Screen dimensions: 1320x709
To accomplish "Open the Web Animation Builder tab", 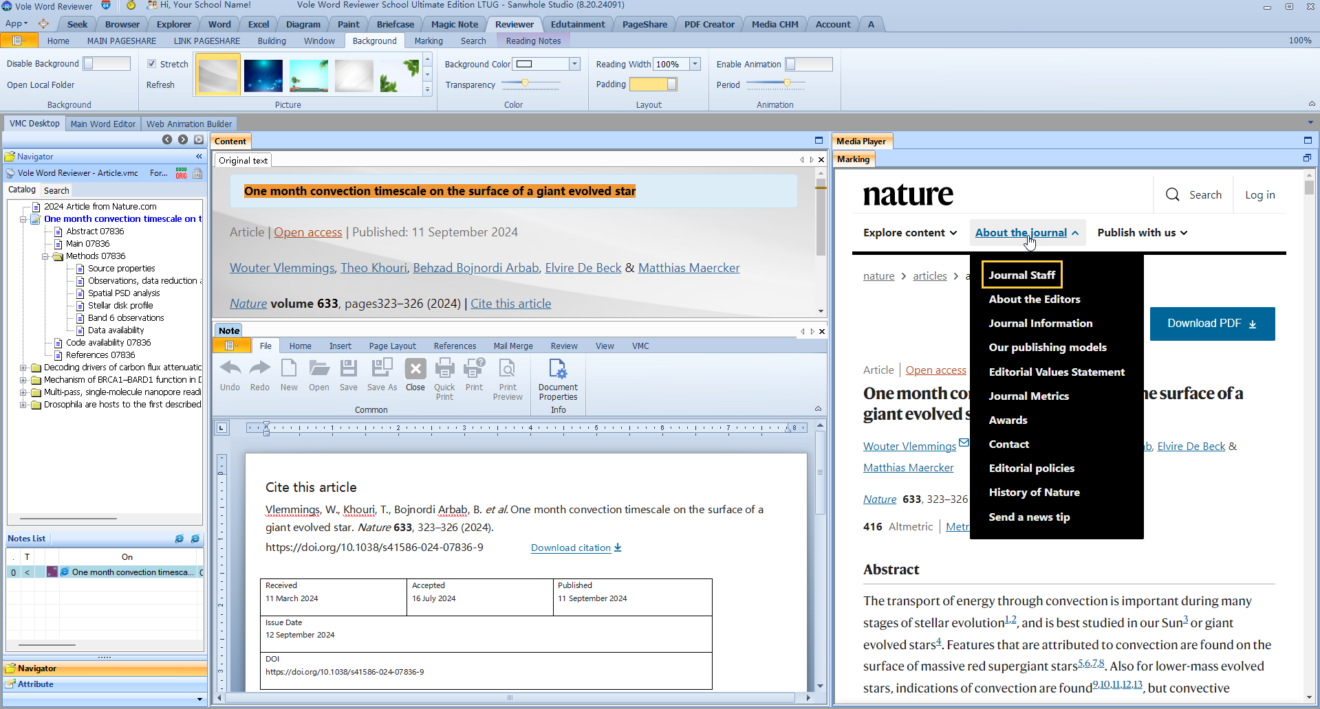I will click(189, 124).
